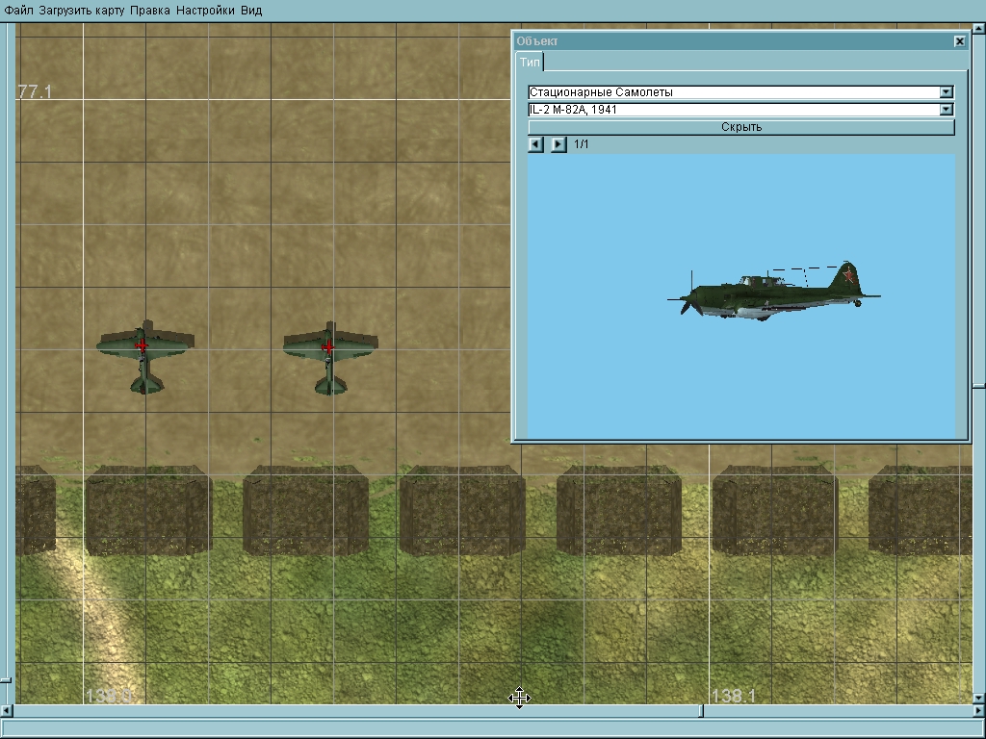
Task: Show previous skin with left arrow button
Action: point(535,144)
